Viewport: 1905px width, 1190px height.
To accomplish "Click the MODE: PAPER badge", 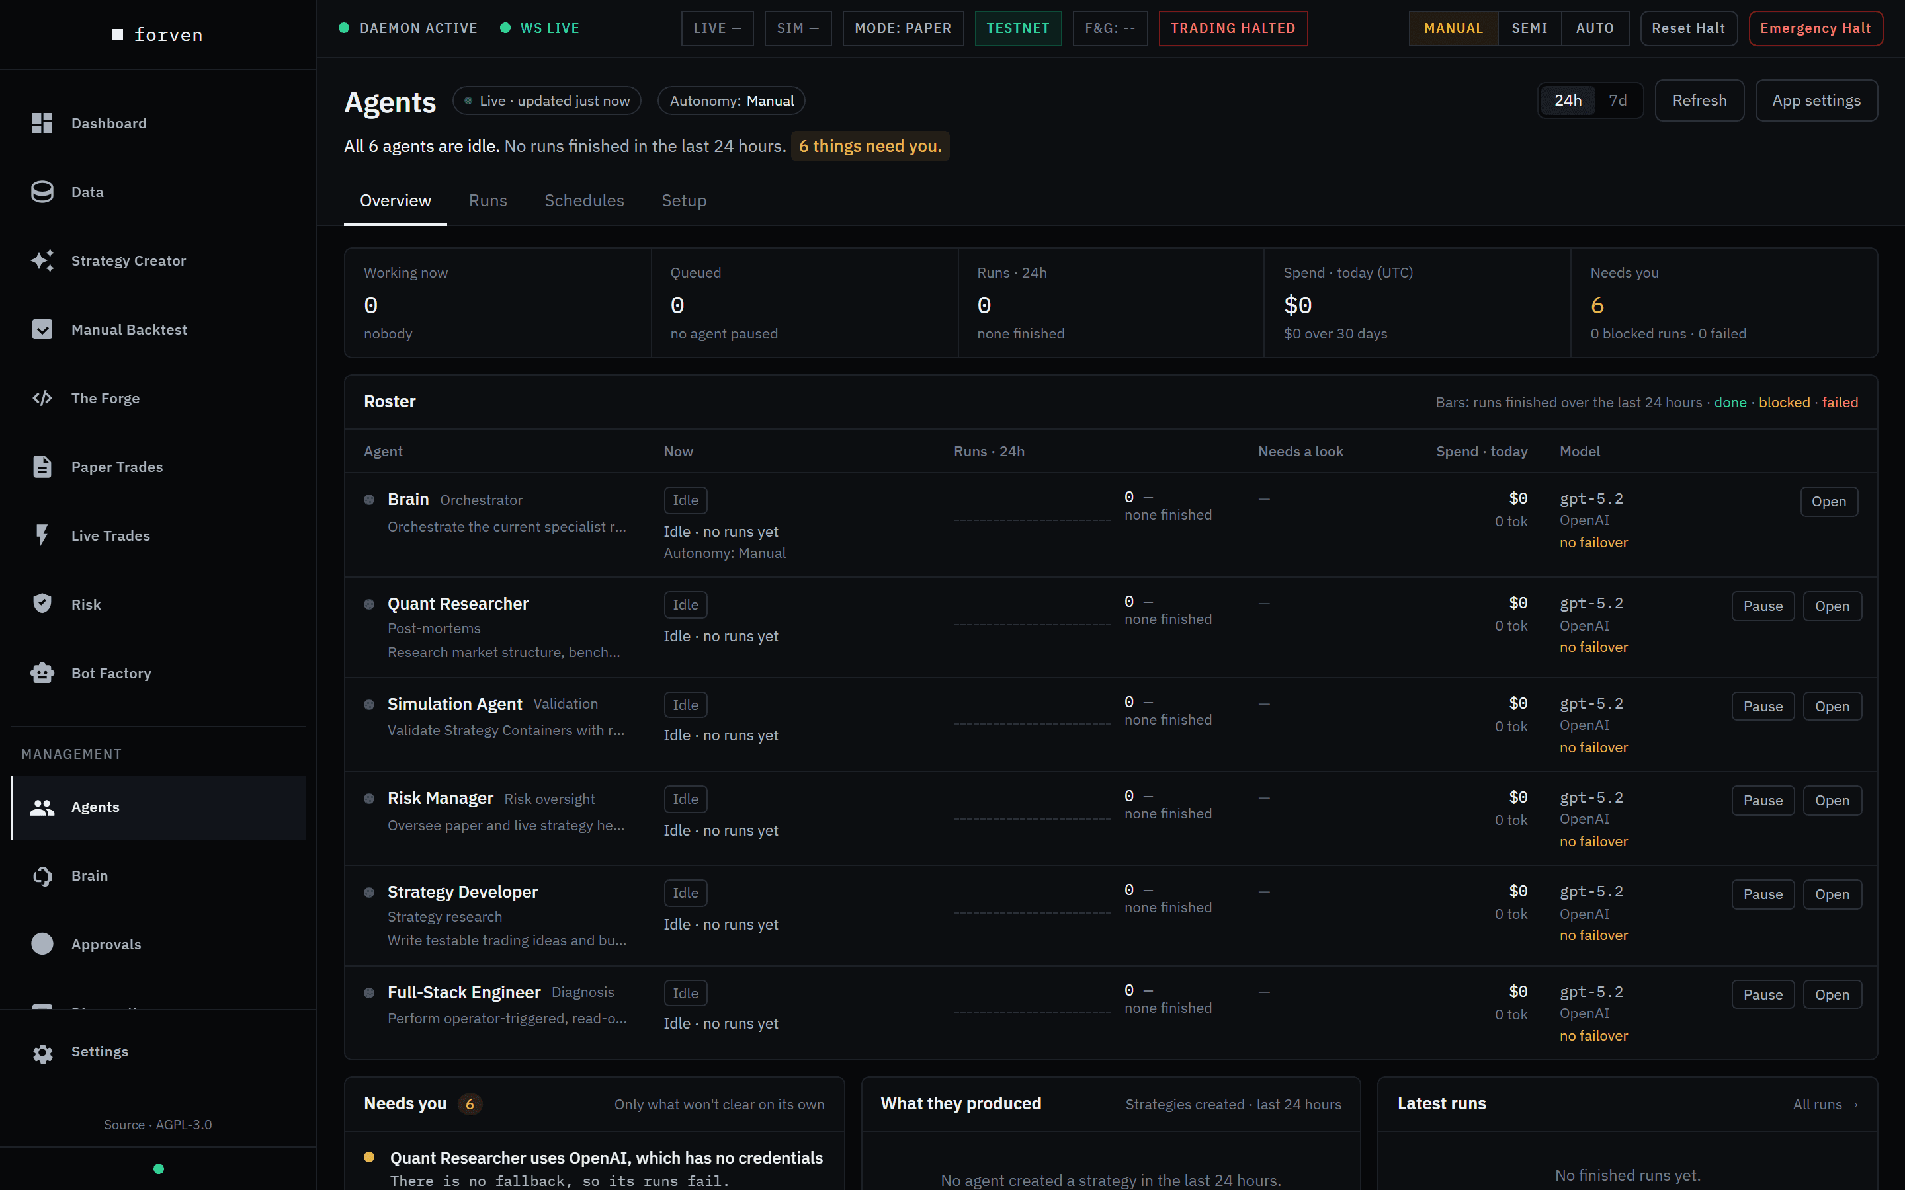I will click(903, 28).
